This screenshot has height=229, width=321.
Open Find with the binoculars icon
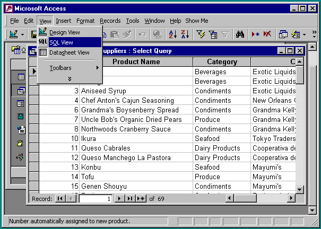[240, 34]
